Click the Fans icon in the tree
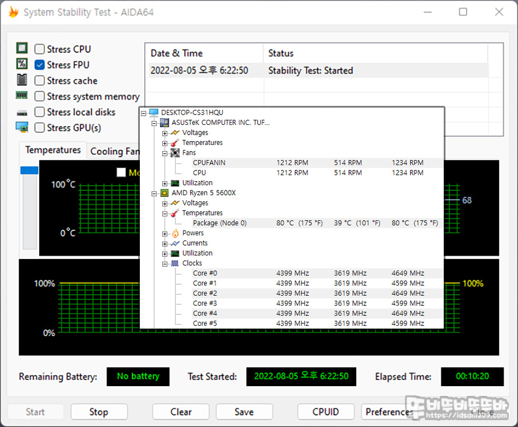Image resolution: width=518 pixels, height=427 pixels. pos(175,153)
